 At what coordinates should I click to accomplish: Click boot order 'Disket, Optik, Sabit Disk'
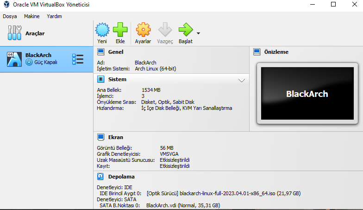(168, 102)
